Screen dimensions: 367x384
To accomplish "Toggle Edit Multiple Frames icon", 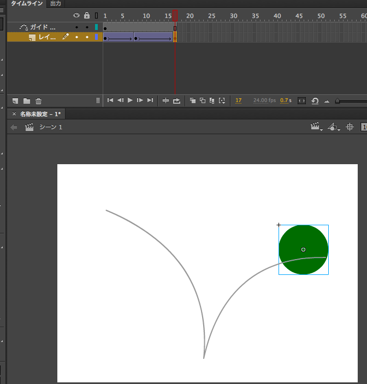I will (212, 100).
